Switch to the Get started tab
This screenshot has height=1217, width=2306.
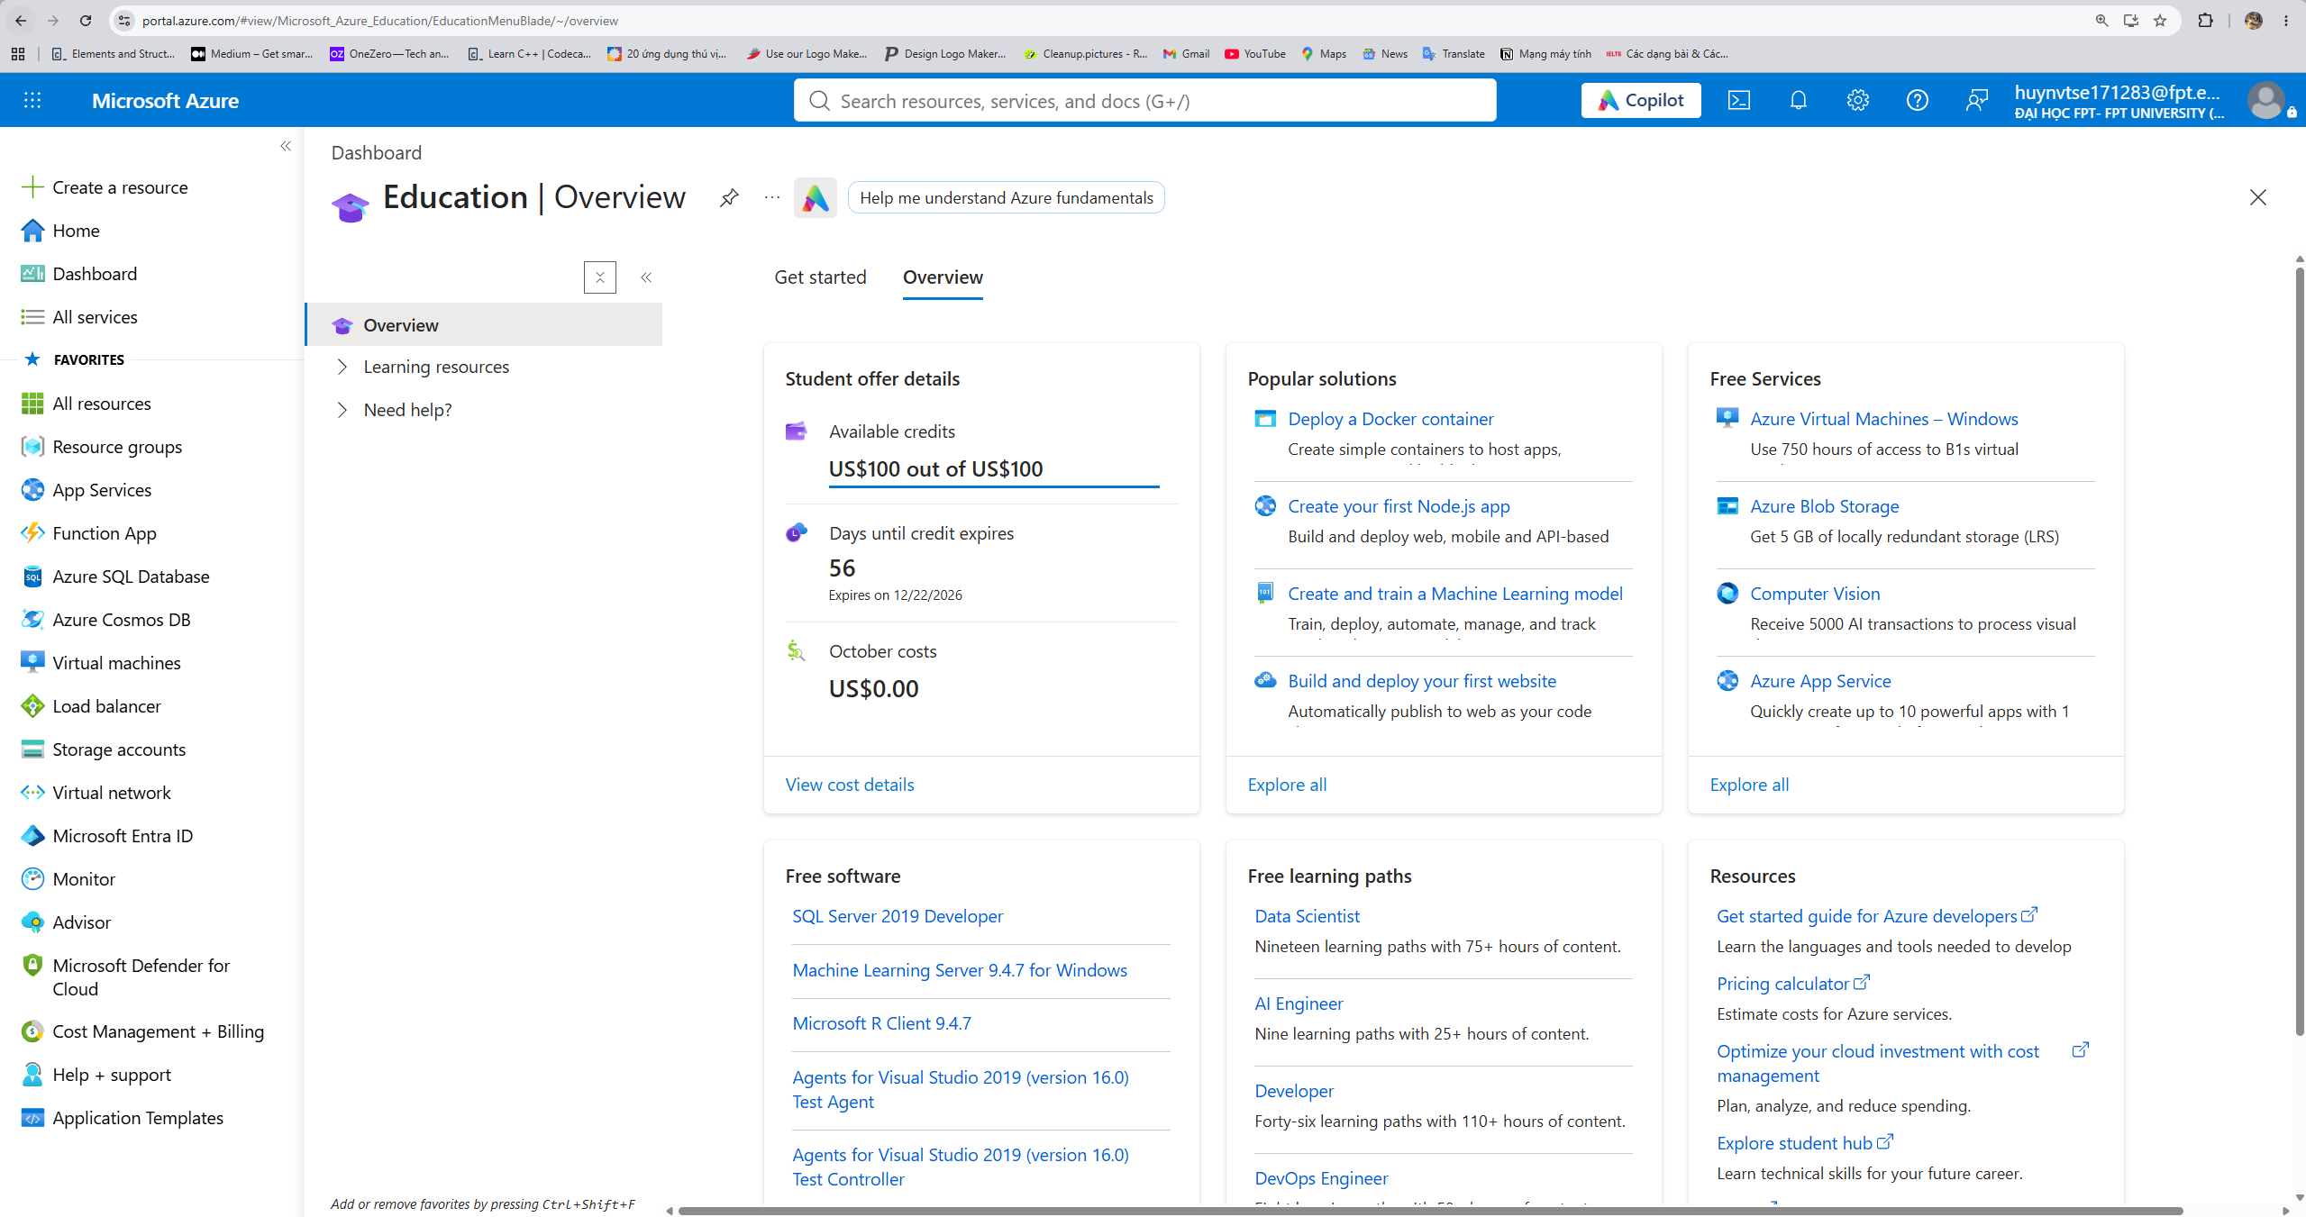820,277
